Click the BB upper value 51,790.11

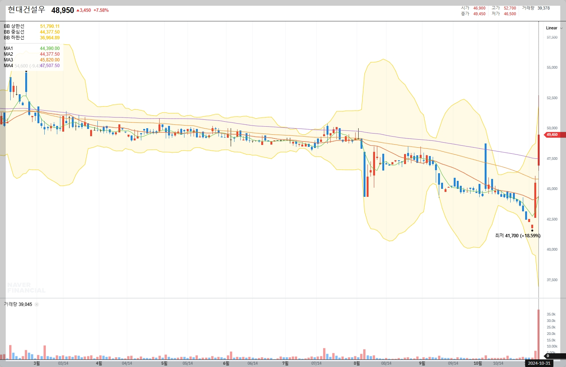coord(50,26)
